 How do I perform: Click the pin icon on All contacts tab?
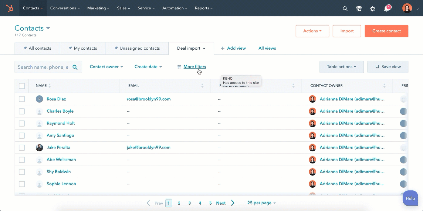(x=25, y=48)
